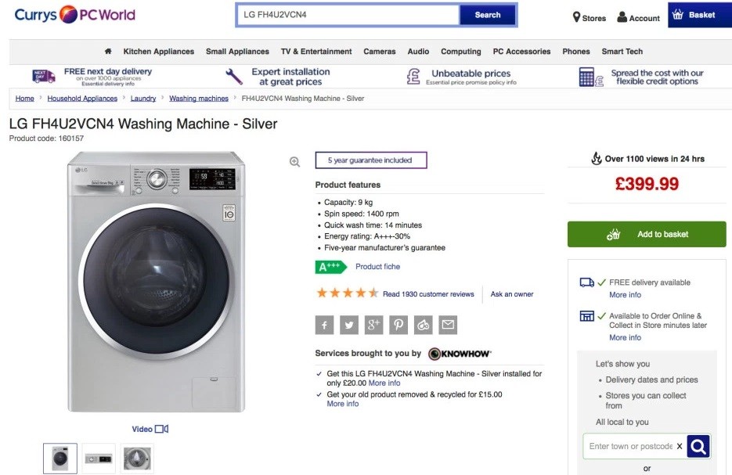Clear the postcode field with X
Image resolution: width=732 pixels, height=475 pixels.
point(680,446)
